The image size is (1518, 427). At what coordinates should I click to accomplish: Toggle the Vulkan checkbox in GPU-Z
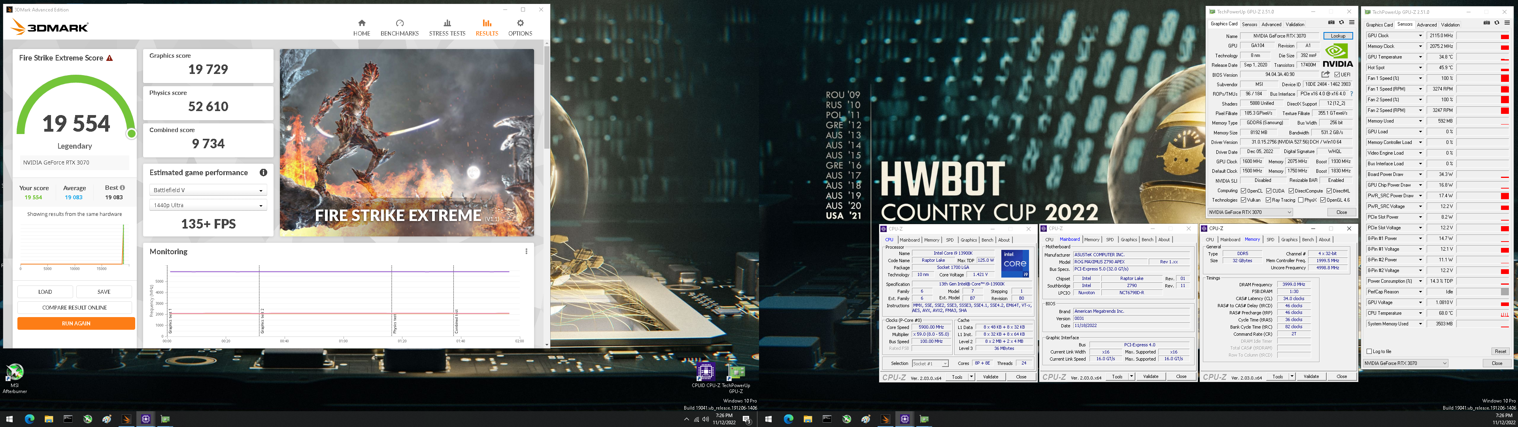click(1243, 200)
